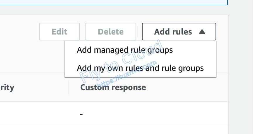Click the dash value under Custom response

[81, 114]
